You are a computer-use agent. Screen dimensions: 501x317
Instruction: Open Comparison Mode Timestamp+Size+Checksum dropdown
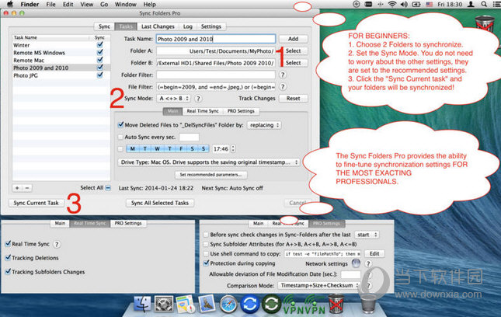click(x=319, y=285)
